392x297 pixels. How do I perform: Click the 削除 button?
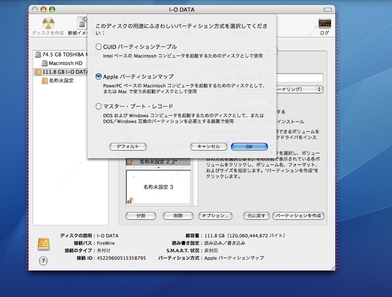178,216
